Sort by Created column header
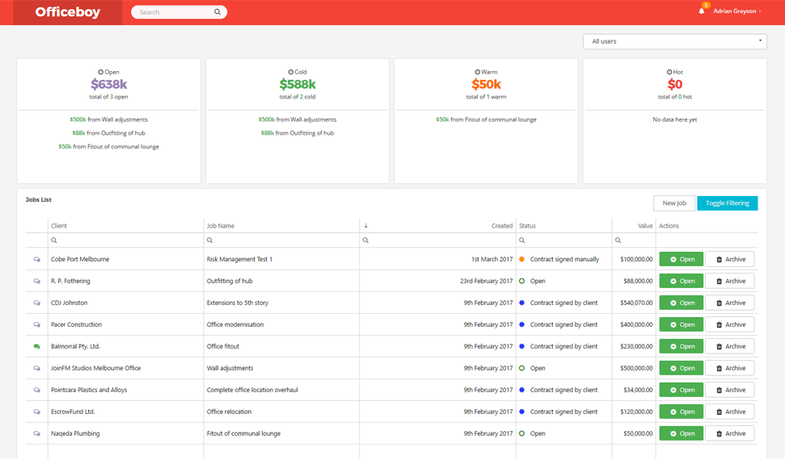This screenshot has width=785, height=460. tap(501, 226)
